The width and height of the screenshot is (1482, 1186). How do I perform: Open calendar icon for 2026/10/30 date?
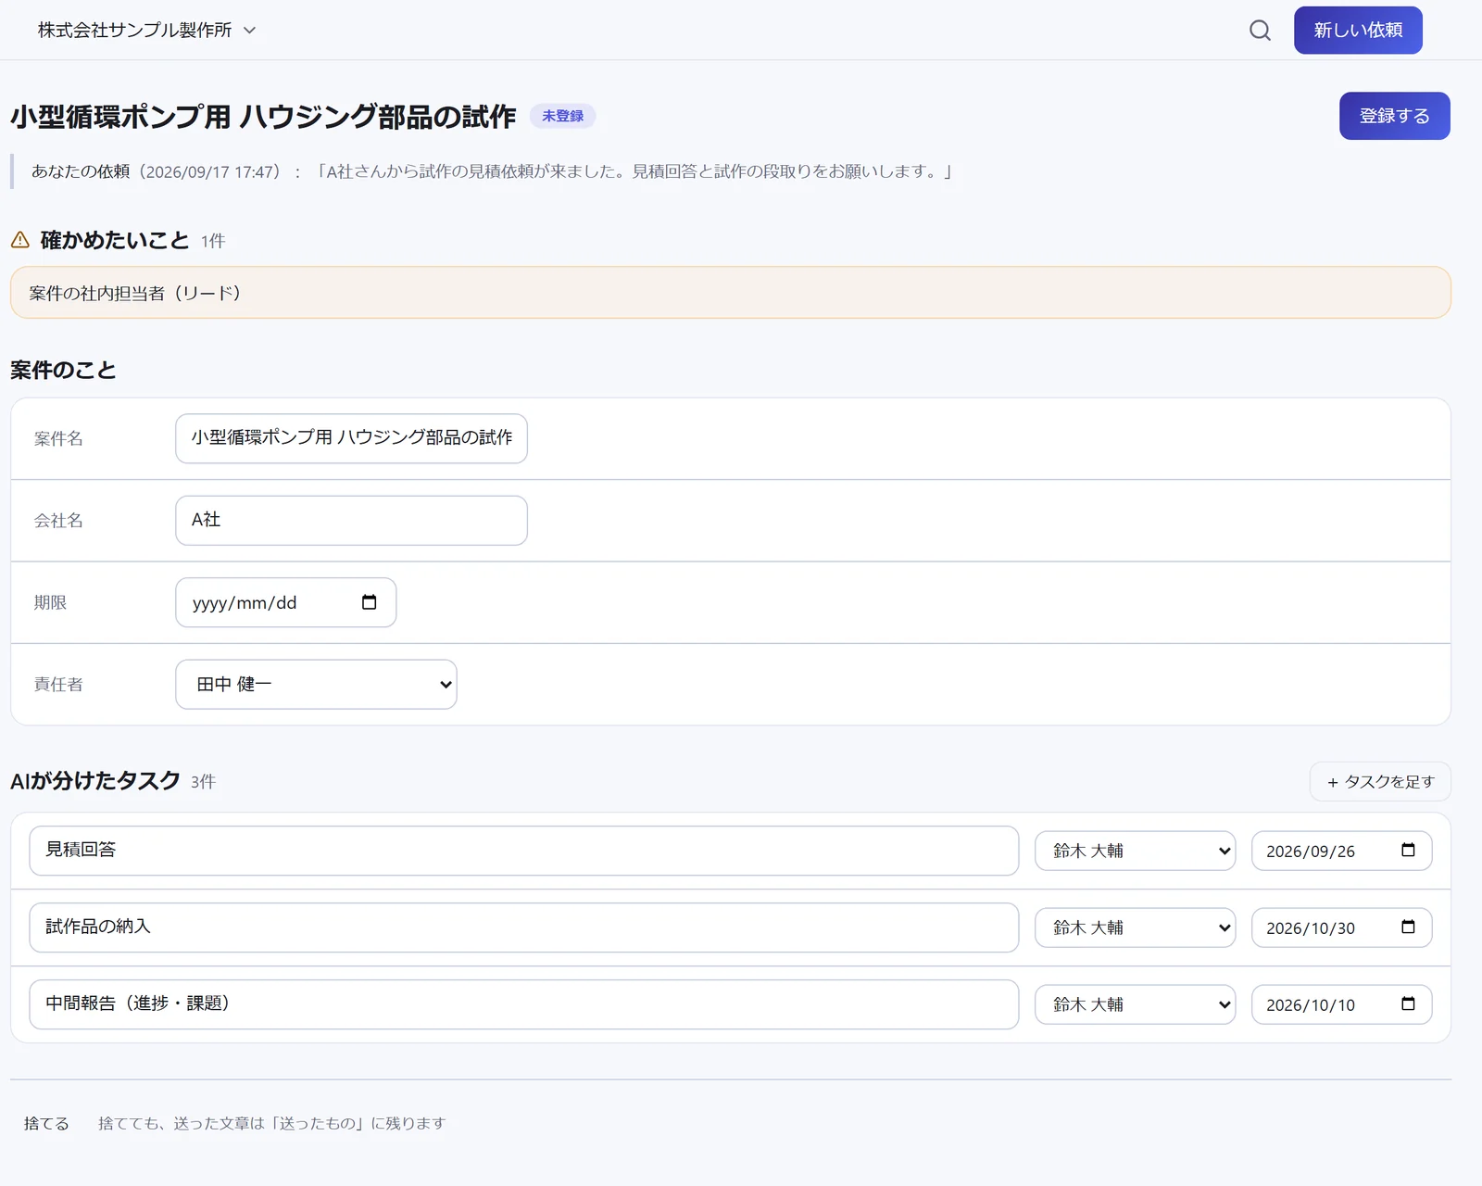1408,927
